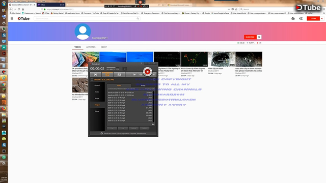Switch to the ACTIVITIES channel tab
This screenshot has height=183, width=326.
point(91,47)
